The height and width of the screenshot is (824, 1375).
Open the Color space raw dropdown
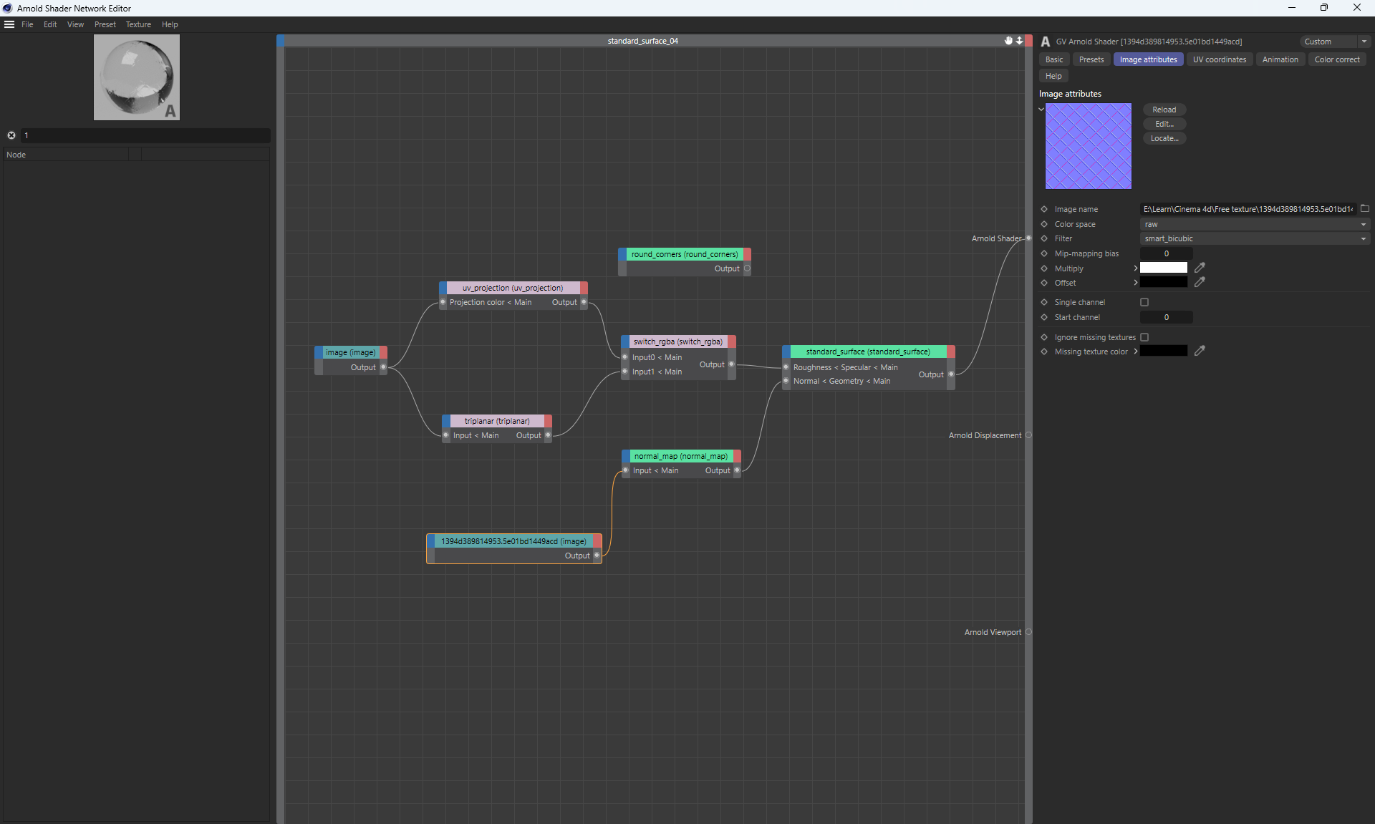[x=1253, y=224]
